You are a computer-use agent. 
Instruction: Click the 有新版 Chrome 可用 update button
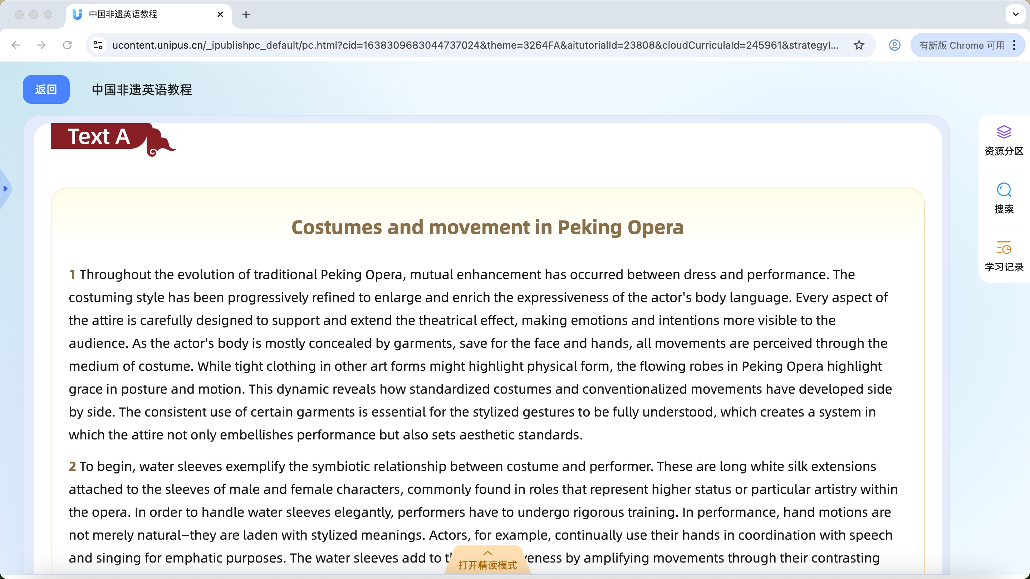pyautogui.click(x=961, y=45)
